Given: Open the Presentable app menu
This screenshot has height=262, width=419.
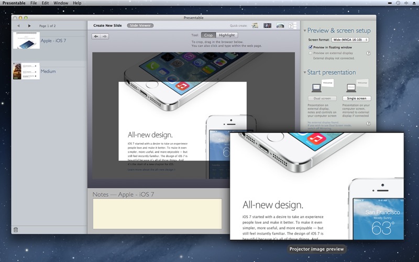Looking at the screenshot, I should point(14,3).
